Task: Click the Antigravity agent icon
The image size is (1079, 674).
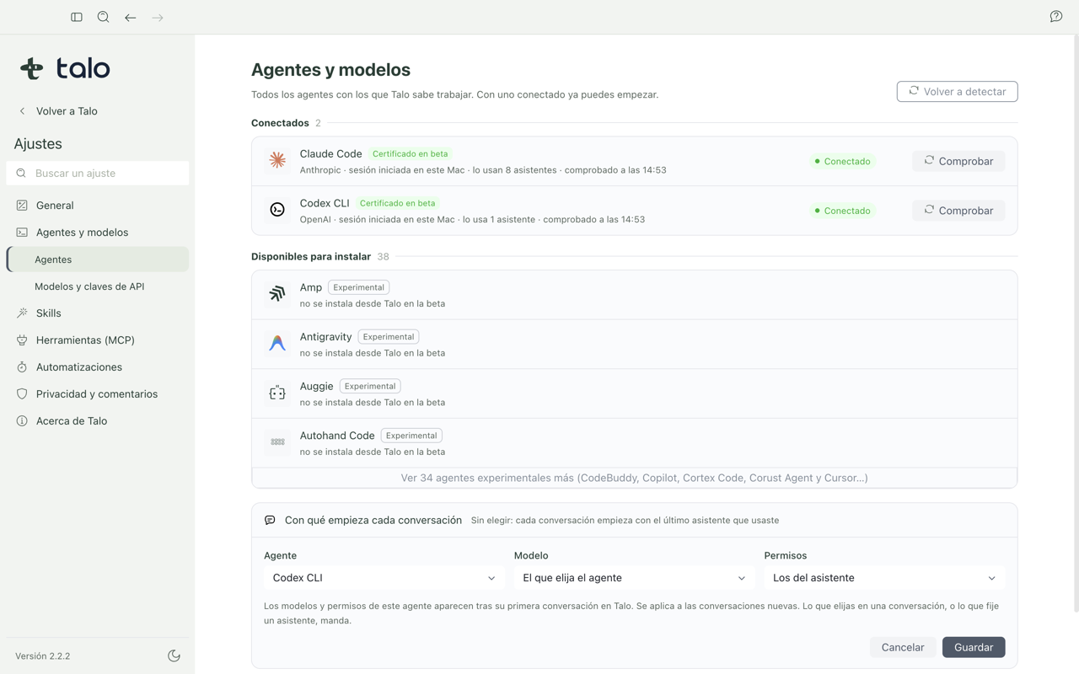Action: 277,343
